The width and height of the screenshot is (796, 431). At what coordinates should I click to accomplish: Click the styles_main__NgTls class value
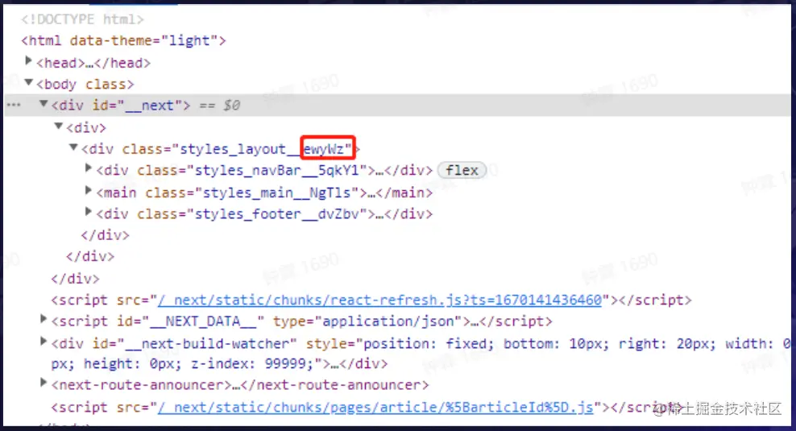tap(277, 193)
